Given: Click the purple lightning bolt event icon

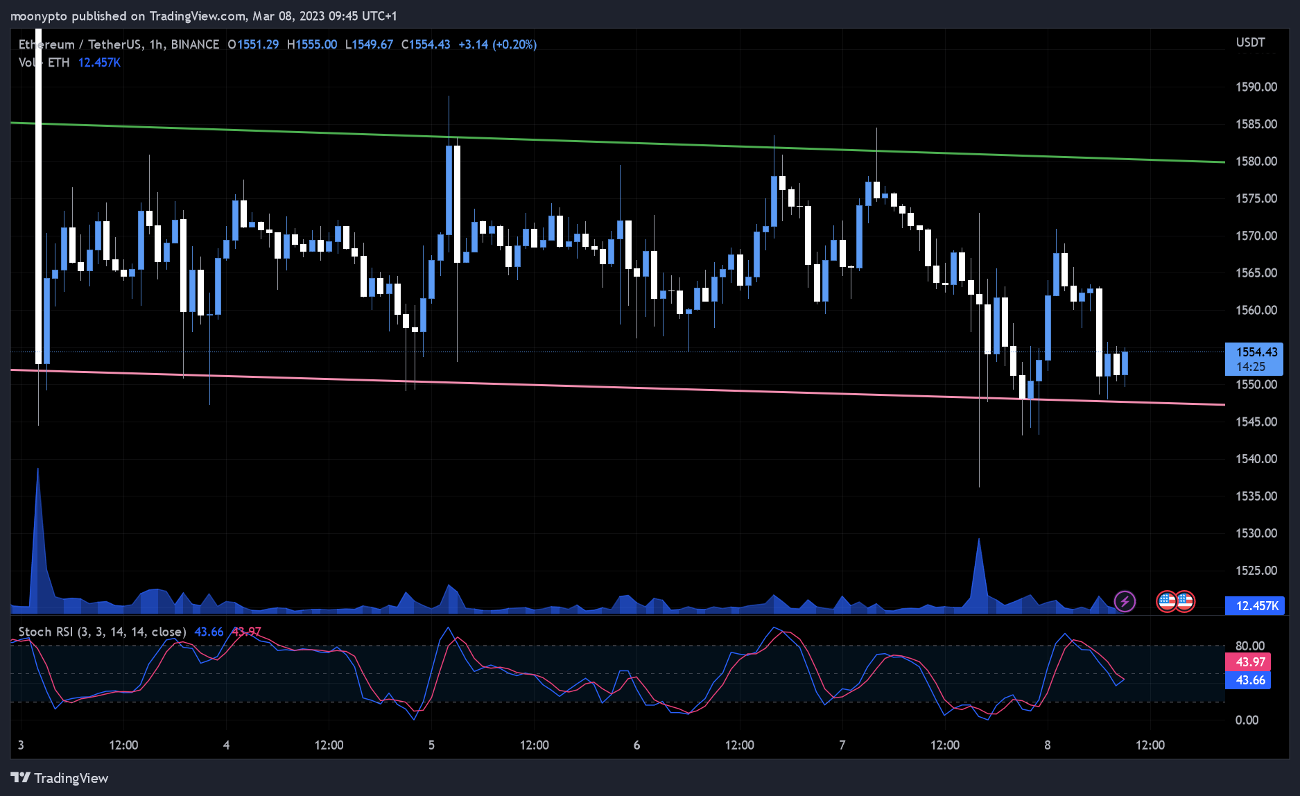Looking at the screenshot, I should click(x=1125, y=601).
